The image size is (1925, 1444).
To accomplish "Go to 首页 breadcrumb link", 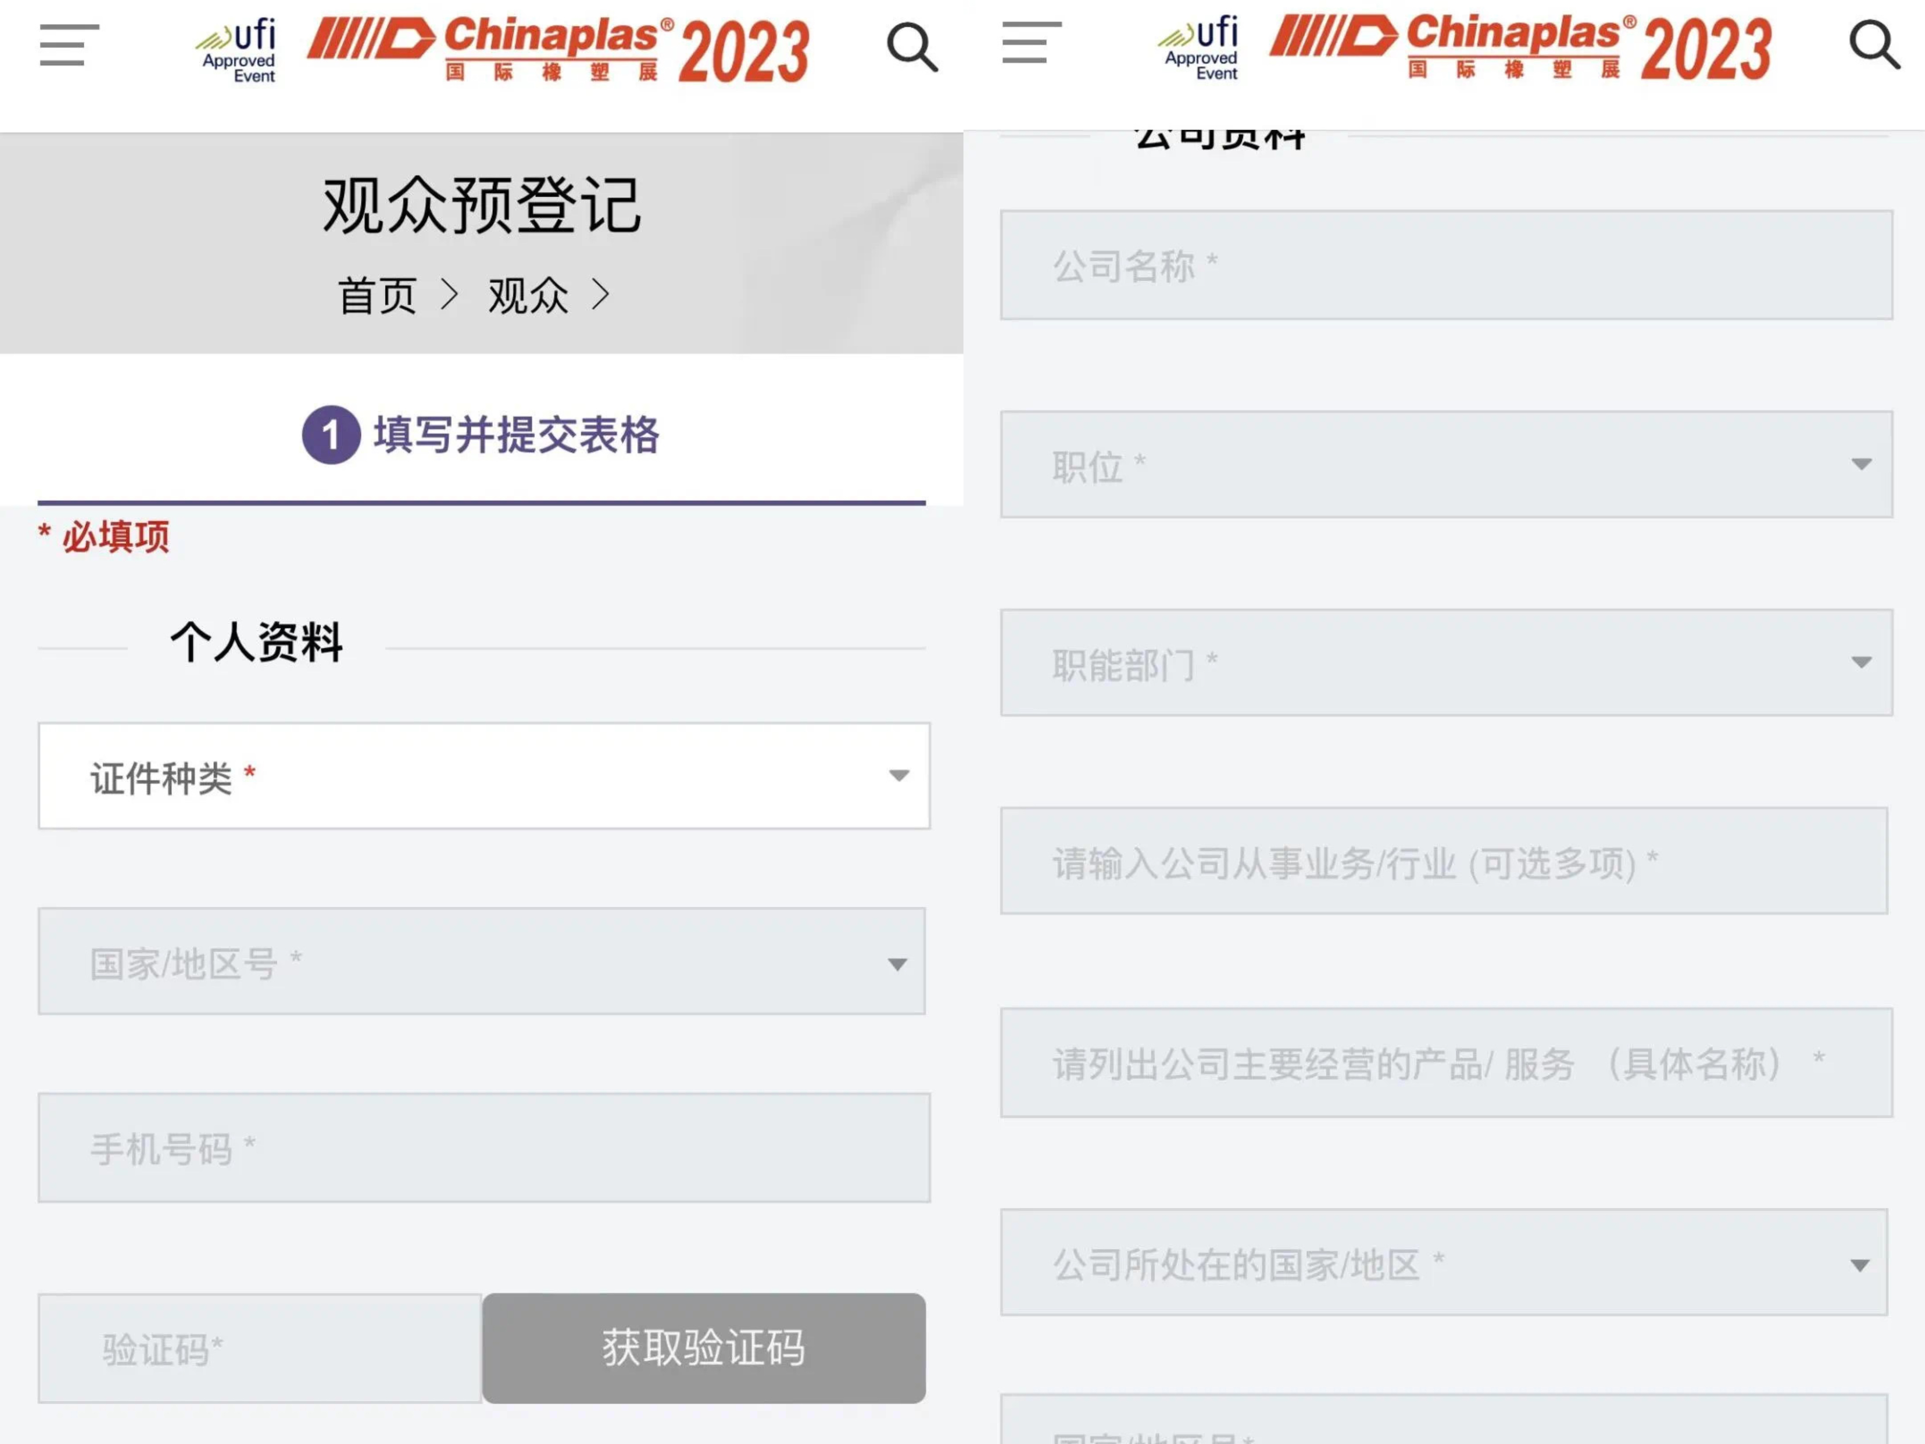I will click(377, 296).
